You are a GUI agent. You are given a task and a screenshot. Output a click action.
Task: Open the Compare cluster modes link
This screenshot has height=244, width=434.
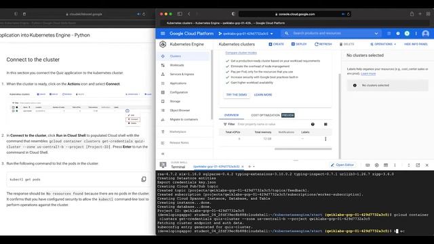pyautogui.click(x=241, y=53)
